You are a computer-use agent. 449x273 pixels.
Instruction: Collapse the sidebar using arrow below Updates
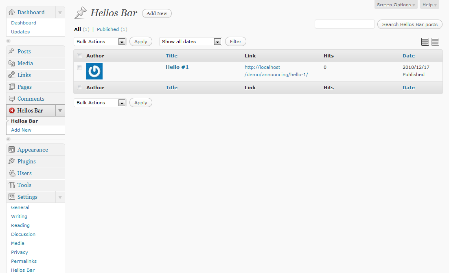(8, 41)
